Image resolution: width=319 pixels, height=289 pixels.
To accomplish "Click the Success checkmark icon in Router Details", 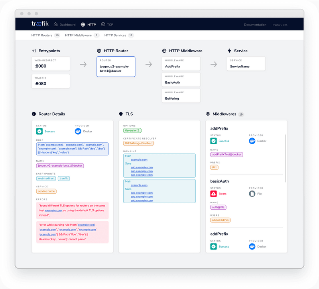I will [39, 131].
